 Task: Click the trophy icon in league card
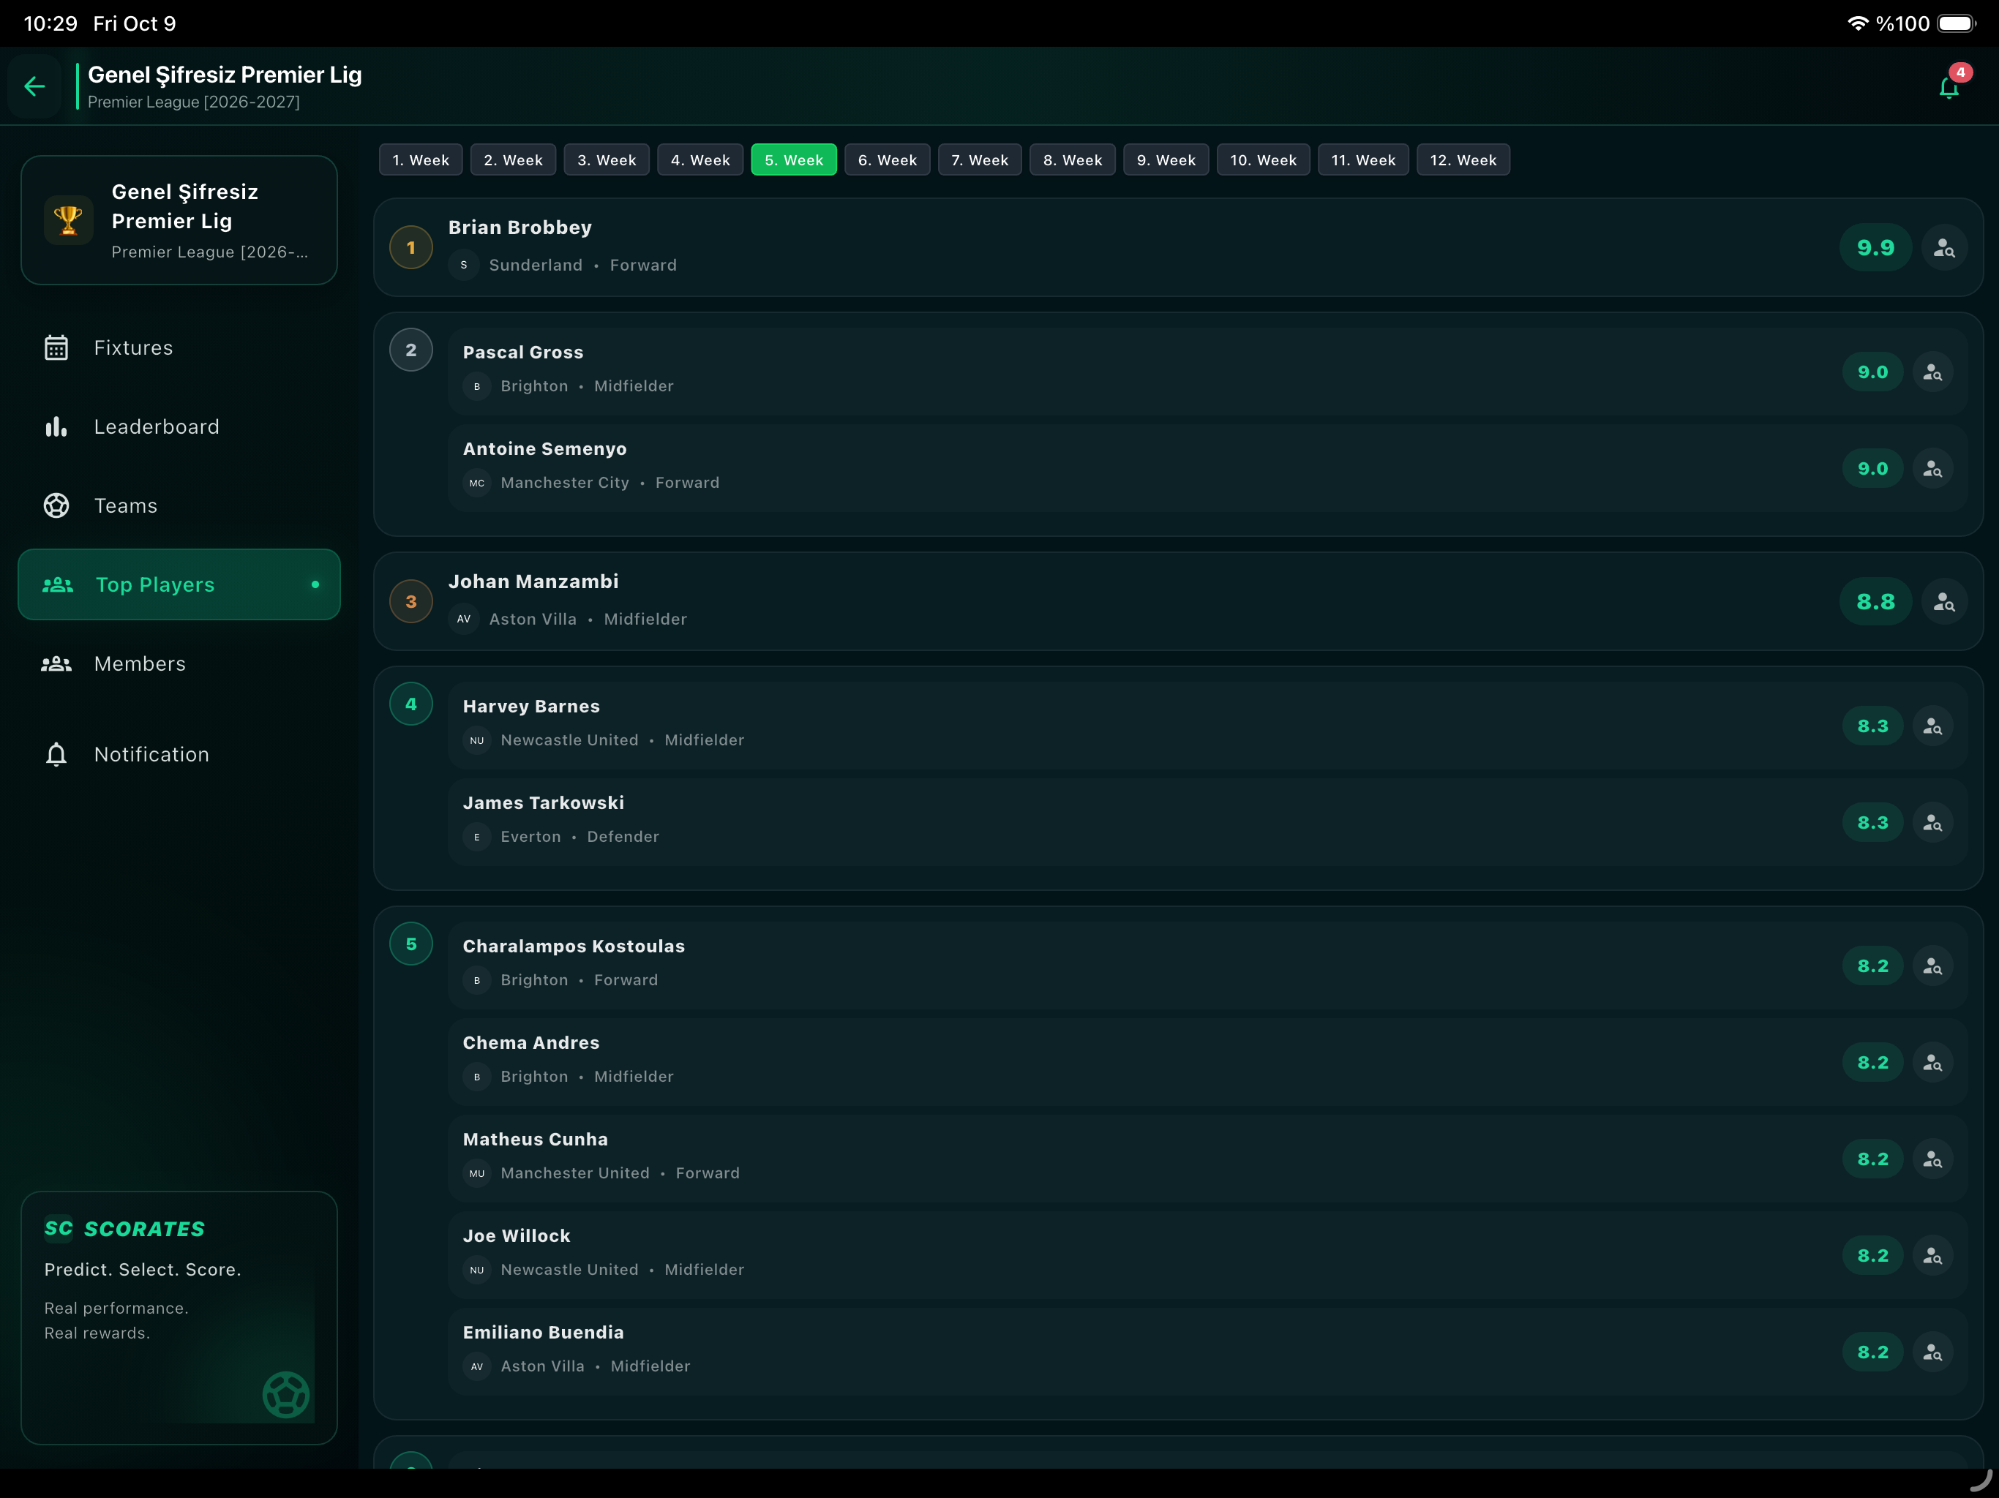click(69, 219)
